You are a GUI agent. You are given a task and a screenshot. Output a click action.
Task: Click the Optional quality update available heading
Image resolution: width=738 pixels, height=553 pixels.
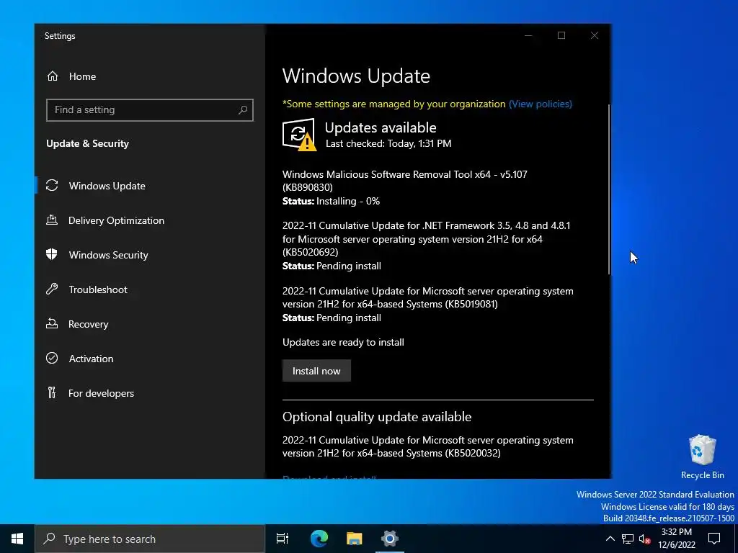[376, 417]
